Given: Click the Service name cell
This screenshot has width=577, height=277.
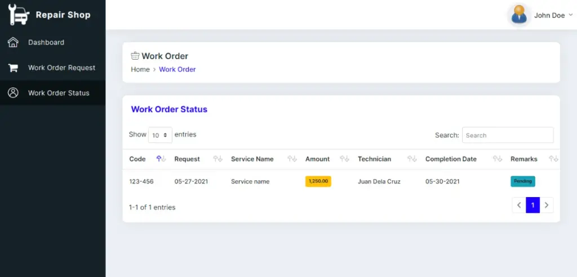Looking at the screenshot, I should (250, 181).
